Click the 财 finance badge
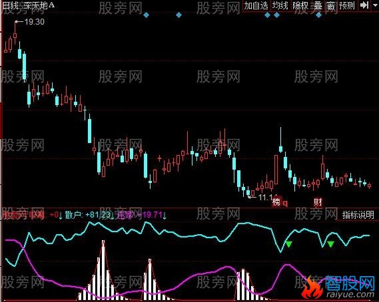Viewport: 379px width, 302px height. click(318, 202)
